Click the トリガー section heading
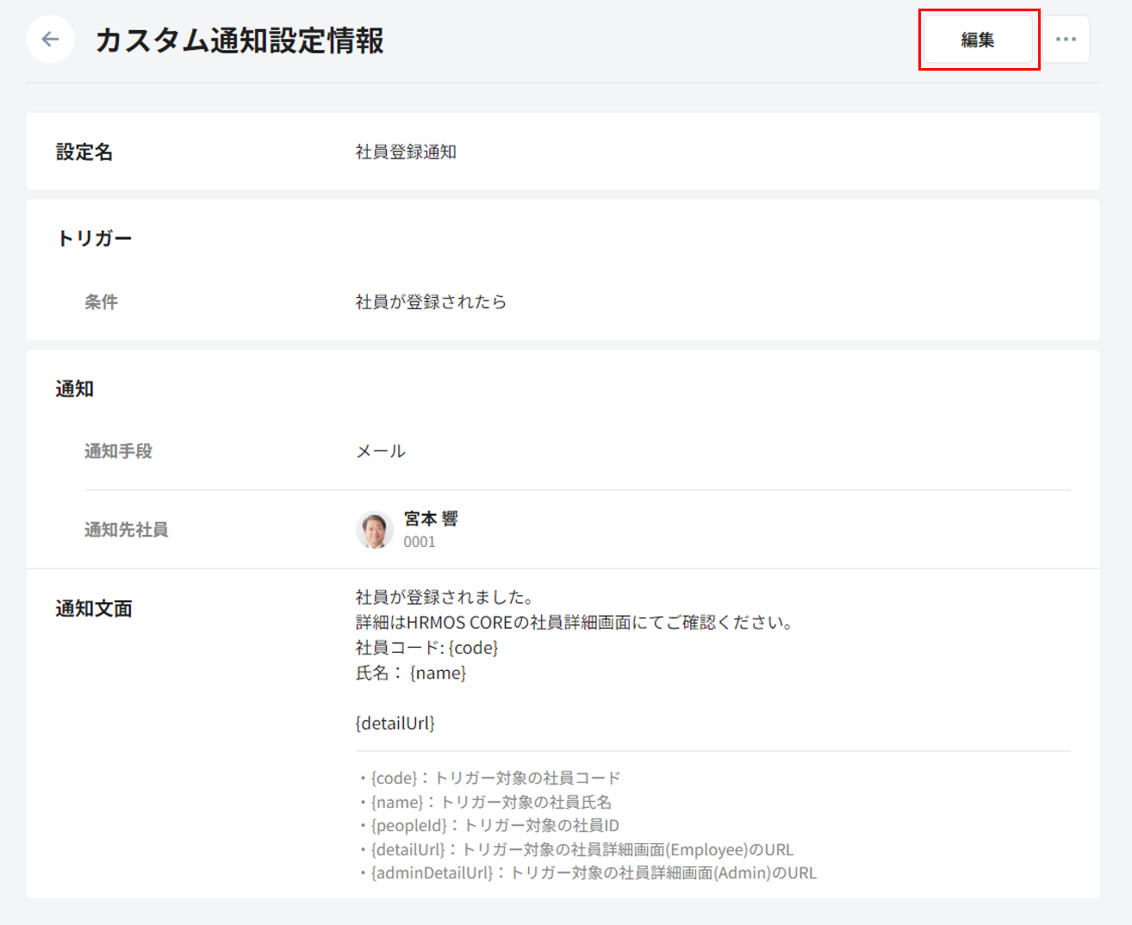The height and width of the screenshot is (925, 1132). click(x=94, y=239)
